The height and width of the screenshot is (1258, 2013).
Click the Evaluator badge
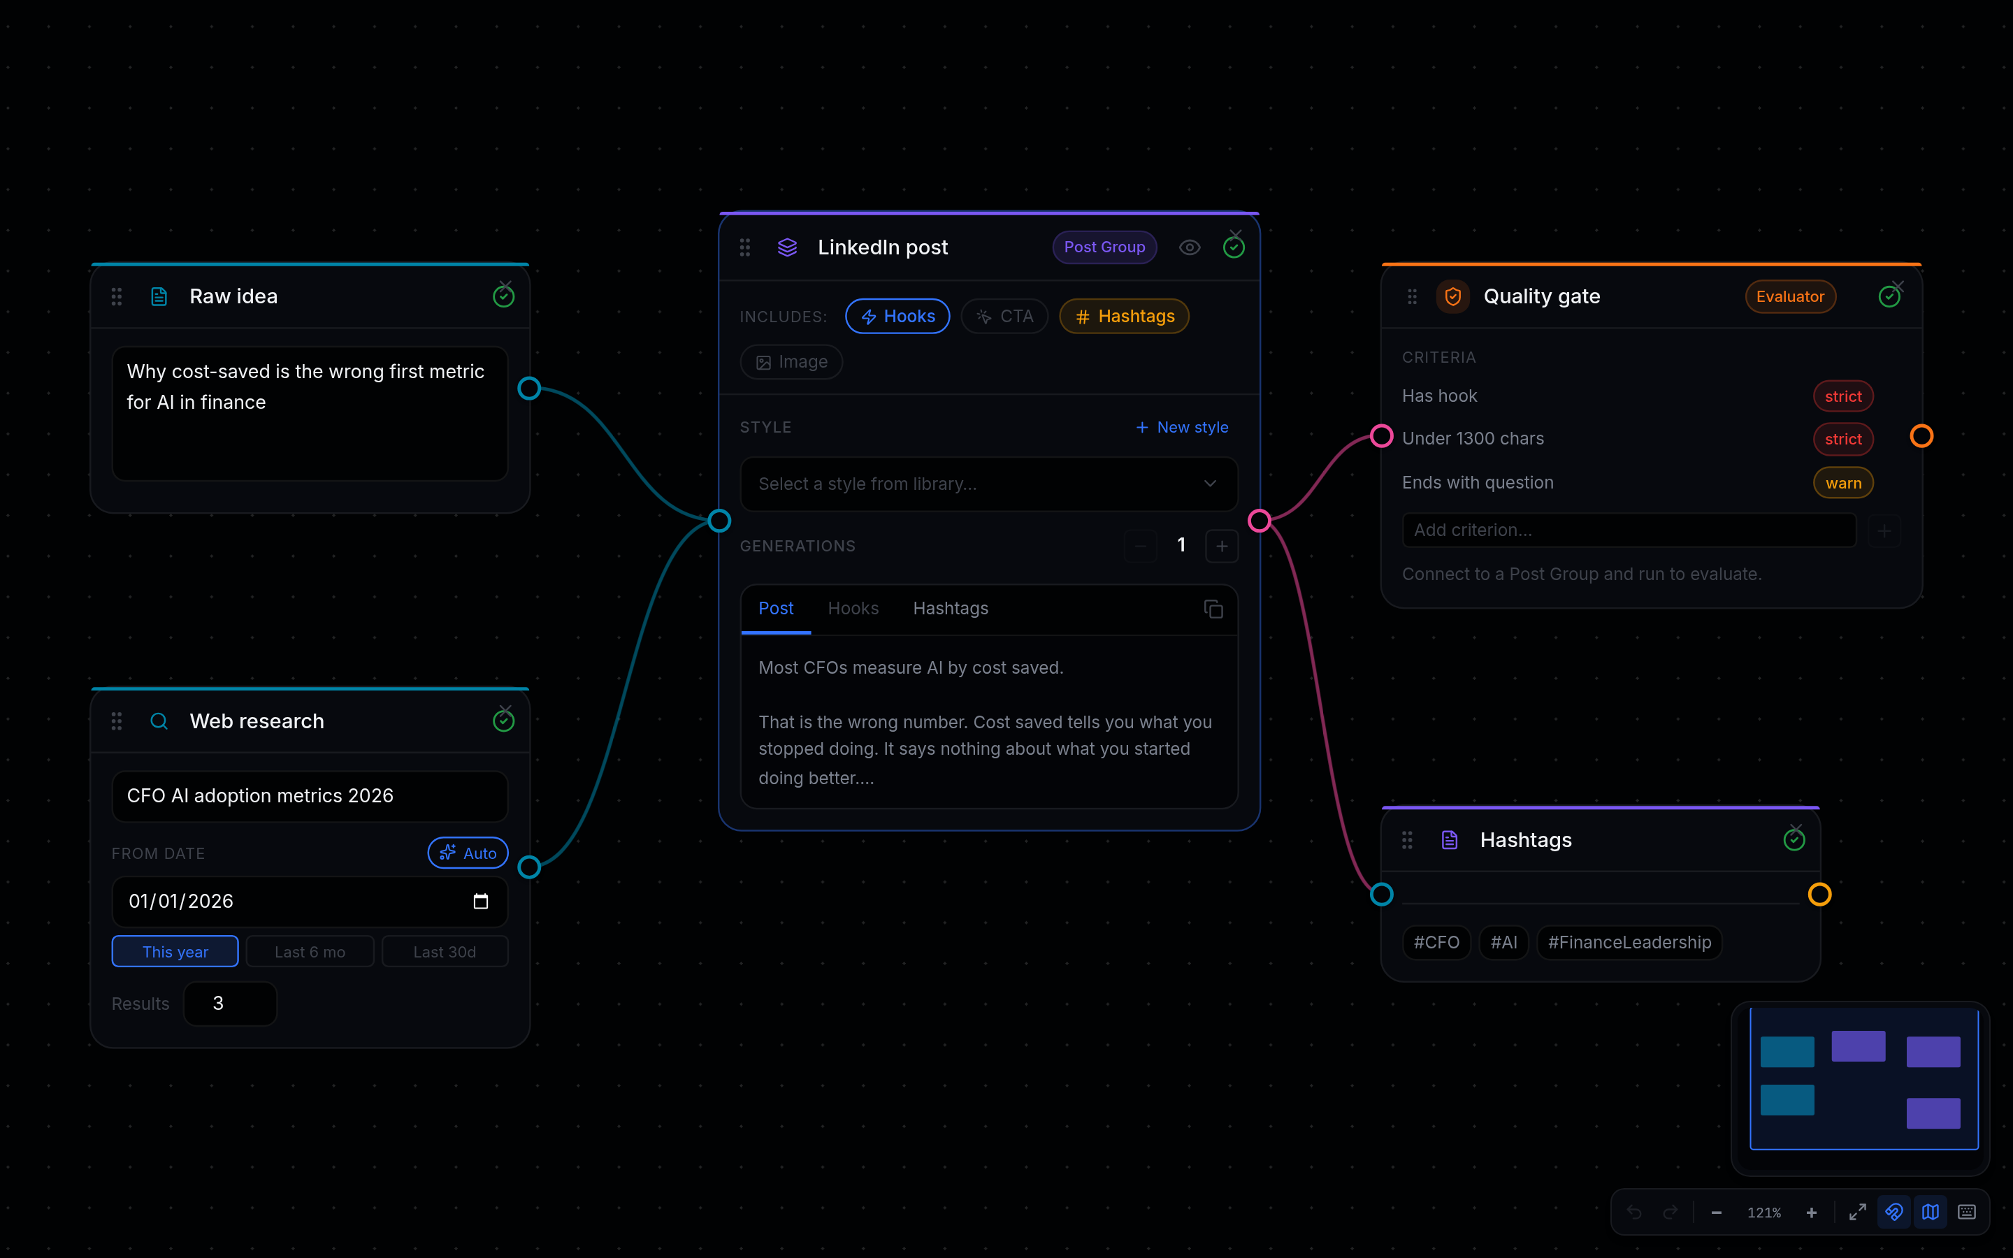click(1789, 296)
